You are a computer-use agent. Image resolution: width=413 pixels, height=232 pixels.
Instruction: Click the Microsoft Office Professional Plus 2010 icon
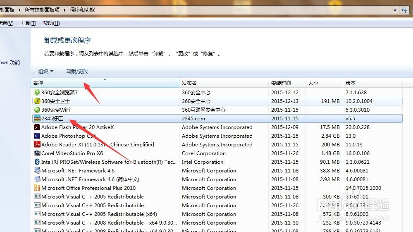(37, 188)
